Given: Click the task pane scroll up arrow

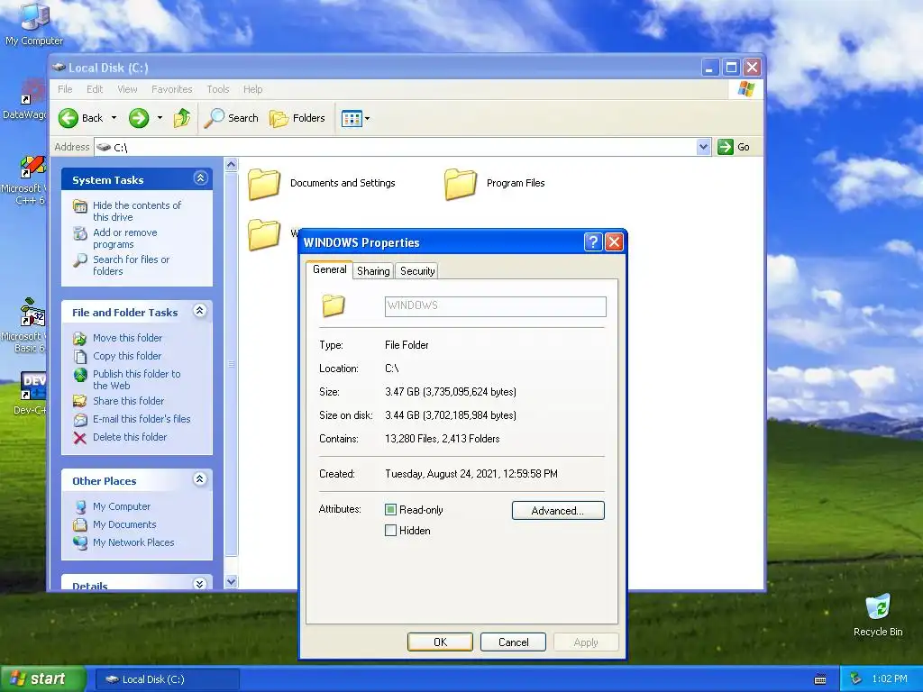Looking at the screenshot, I should tap(232, 165).
